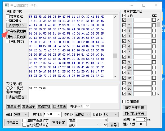The width and height of the screenshot is (165, 131).
Task: Click multi-string send button 15
Action: coord(129,94)
